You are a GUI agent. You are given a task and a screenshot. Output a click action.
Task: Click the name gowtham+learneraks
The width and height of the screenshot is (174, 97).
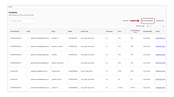[58, 63]
